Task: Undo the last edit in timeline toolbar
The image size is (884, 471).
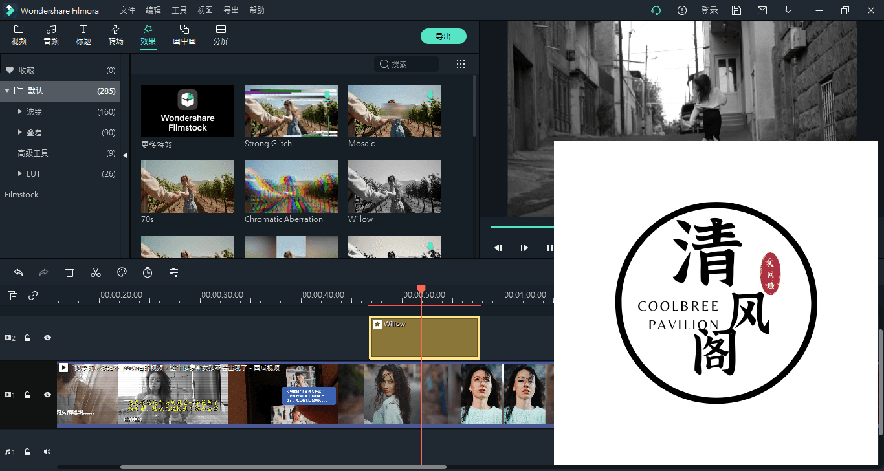Action: [x=18, y=273]
